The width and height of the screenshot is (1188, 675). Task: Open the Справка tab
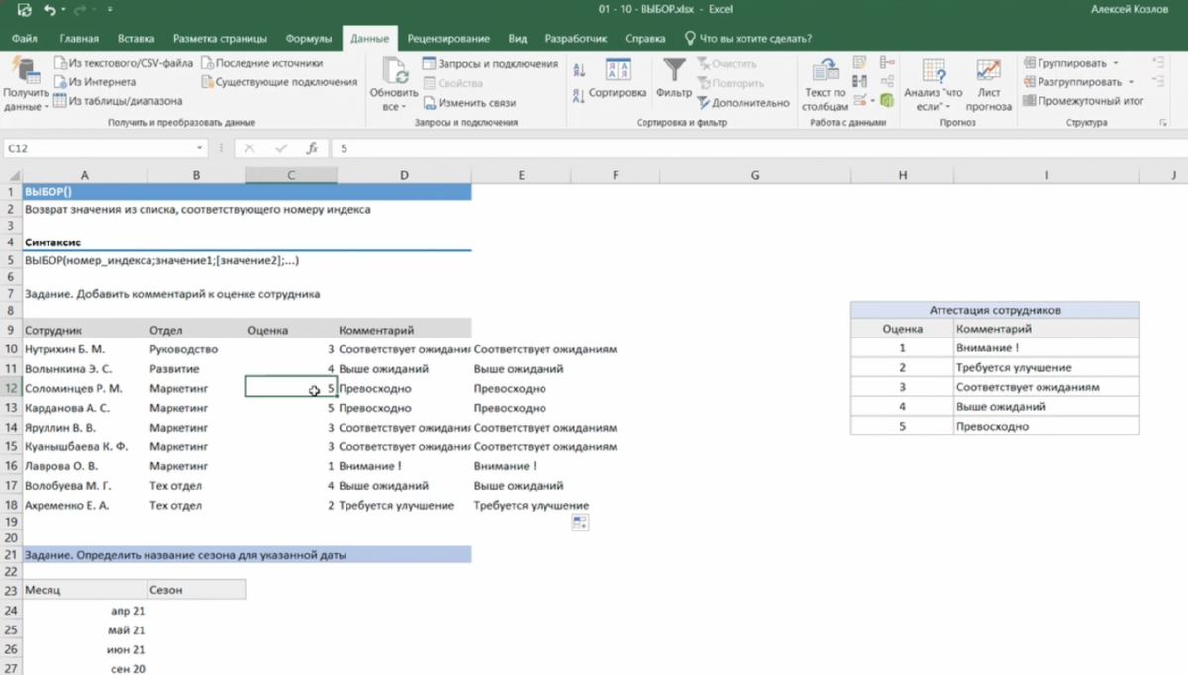tap(645, 39)
